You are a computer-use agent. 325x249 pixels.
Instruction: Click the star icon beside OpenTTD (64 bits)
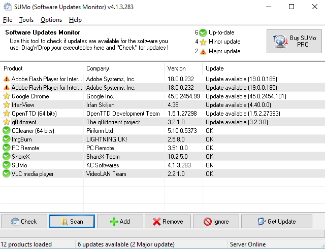click(x=7, y=113)
